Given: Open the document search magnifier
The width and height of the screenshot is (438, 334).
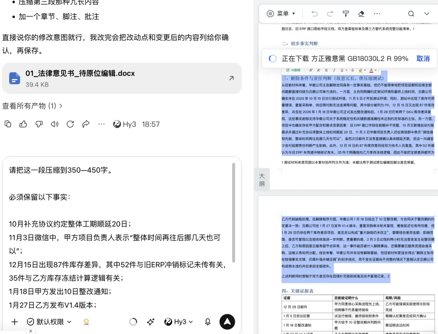Looking at the screenshot, I should (411, 14).
